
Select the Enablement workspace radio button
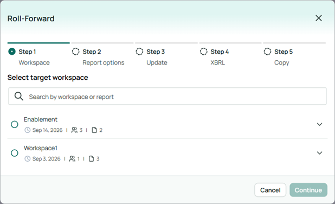(x=15, y=124)
